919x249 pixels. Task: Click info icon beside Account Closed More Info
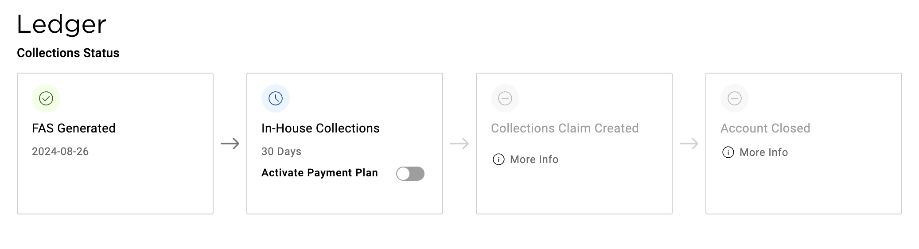coord(728,152)
